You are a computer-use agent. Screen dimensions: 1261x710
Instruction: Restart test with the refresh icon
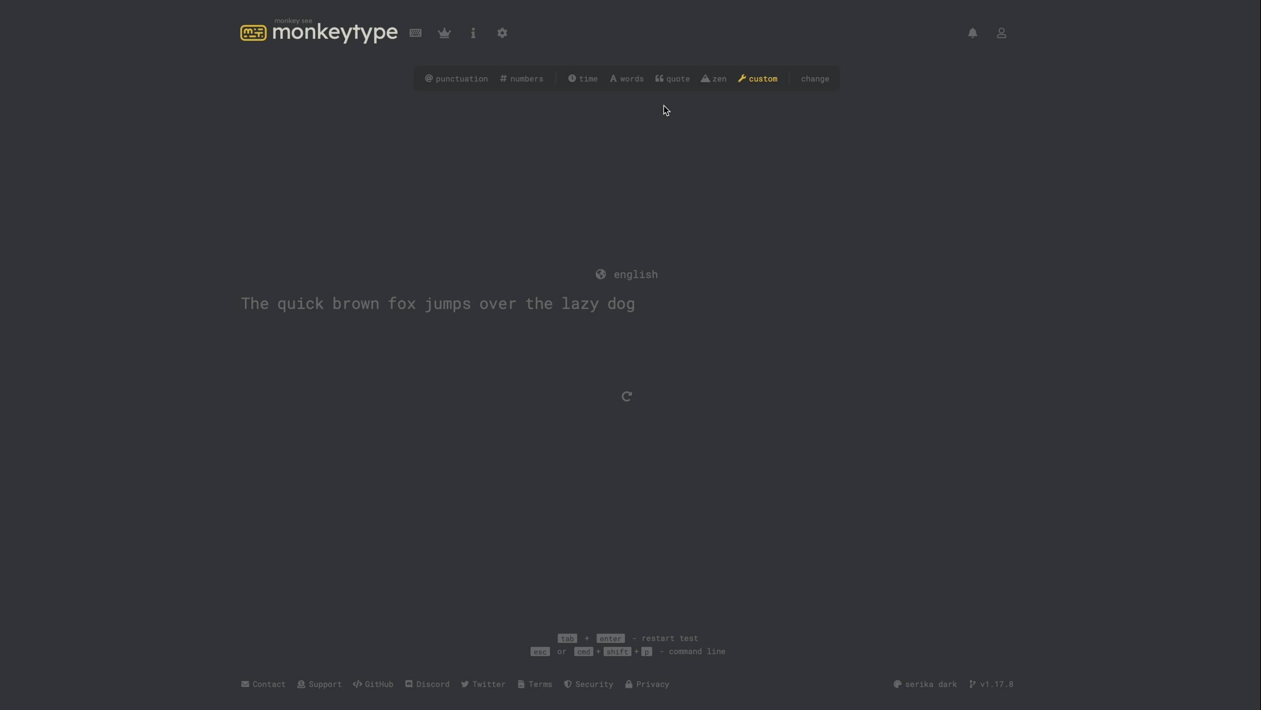click(627, 396)
